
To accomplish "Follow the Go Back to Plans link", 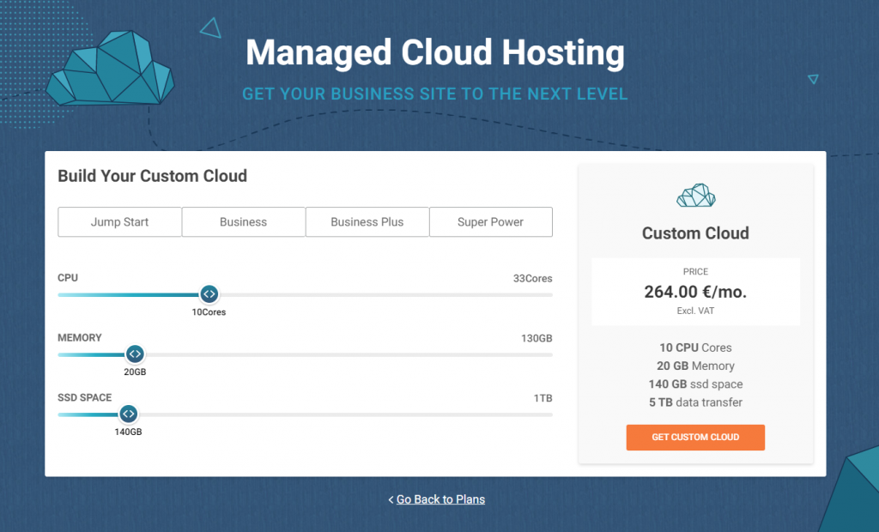I will tap(439, 499).
